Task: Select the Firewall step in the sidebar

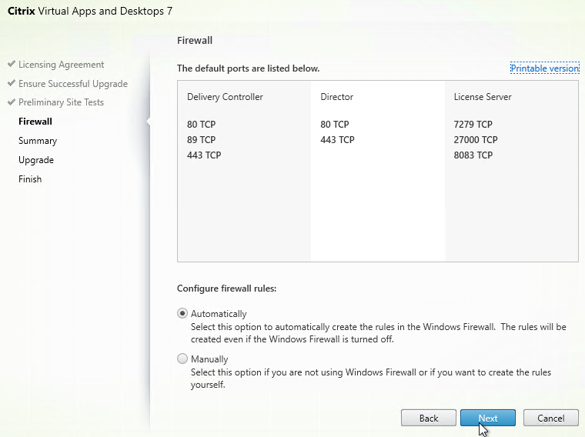Action: click(x=35, y=122)
